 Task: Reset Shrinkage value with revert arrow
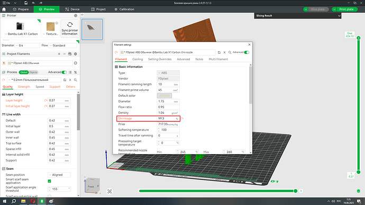182,118
